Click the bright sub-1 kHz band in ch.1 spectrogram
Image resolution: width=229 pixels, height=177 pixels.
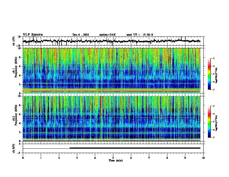click(x=112, y=91)
